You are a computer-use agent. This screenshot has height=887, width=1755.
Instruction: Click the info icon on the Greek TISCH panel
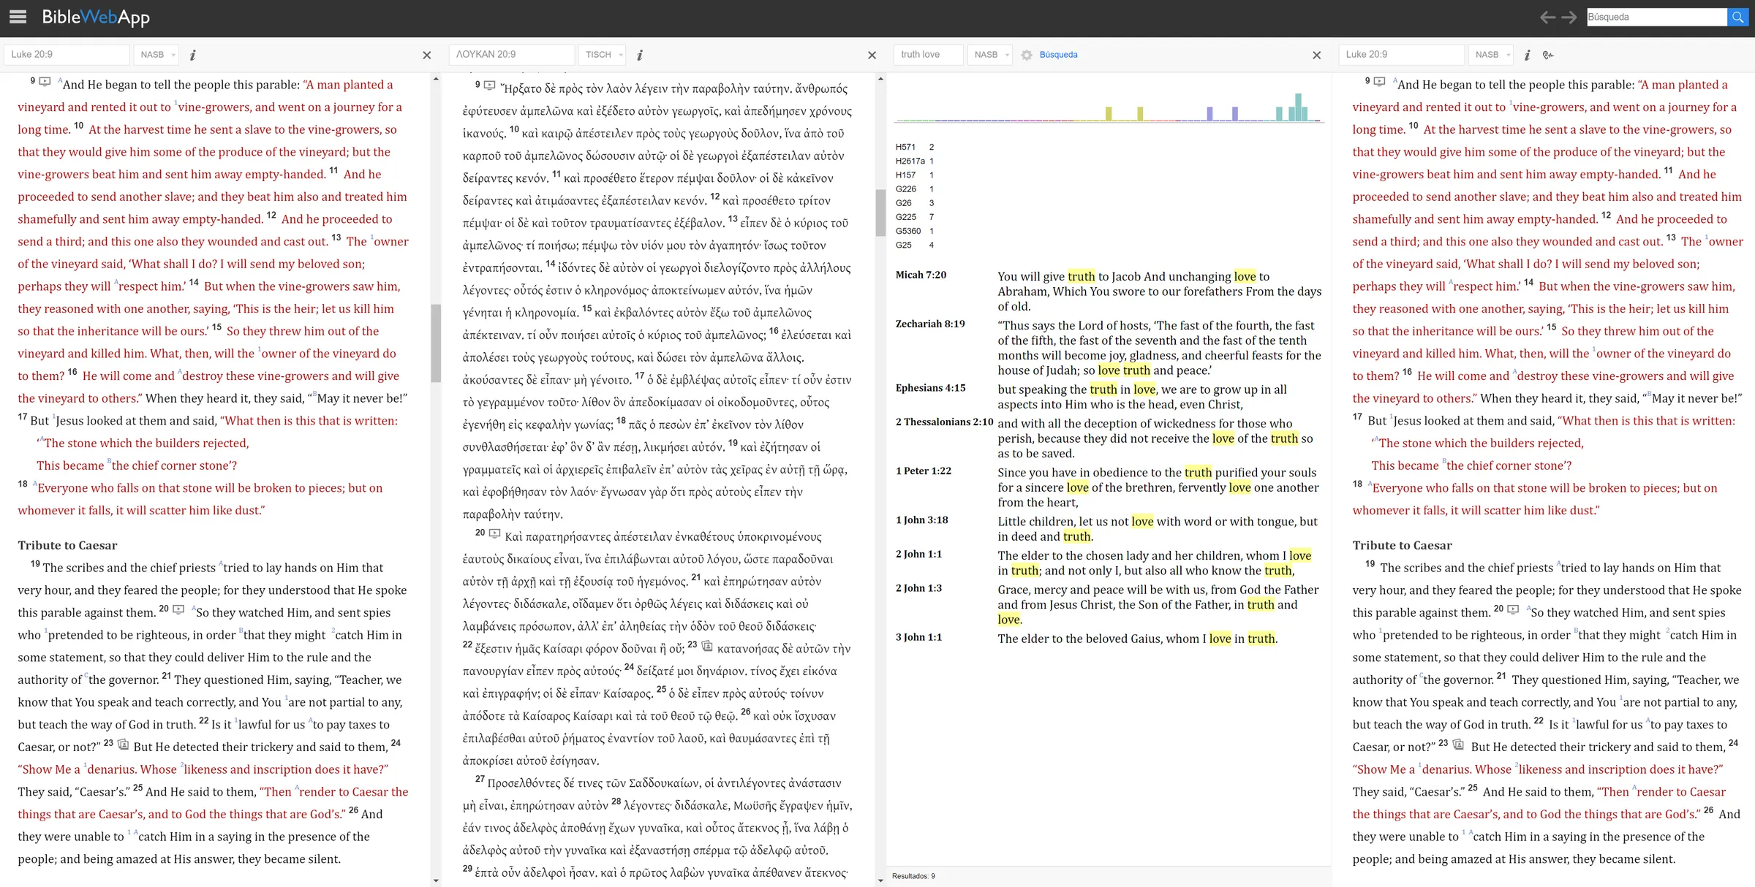pyautogui.click(x=640, y=54)
